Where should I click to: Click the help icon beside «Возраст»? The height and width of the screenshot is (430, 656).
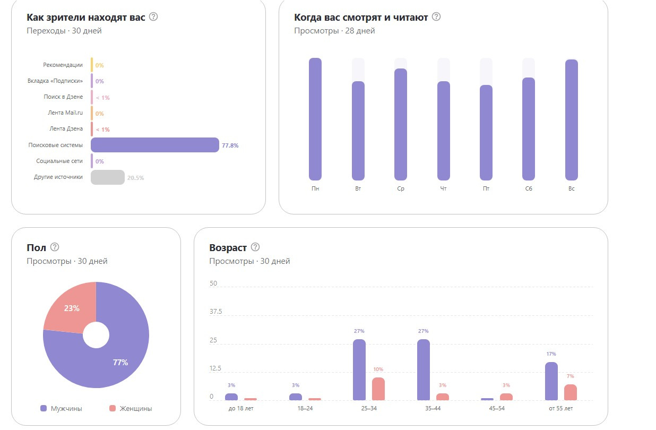pyautogui.click(x=255, y=247)
